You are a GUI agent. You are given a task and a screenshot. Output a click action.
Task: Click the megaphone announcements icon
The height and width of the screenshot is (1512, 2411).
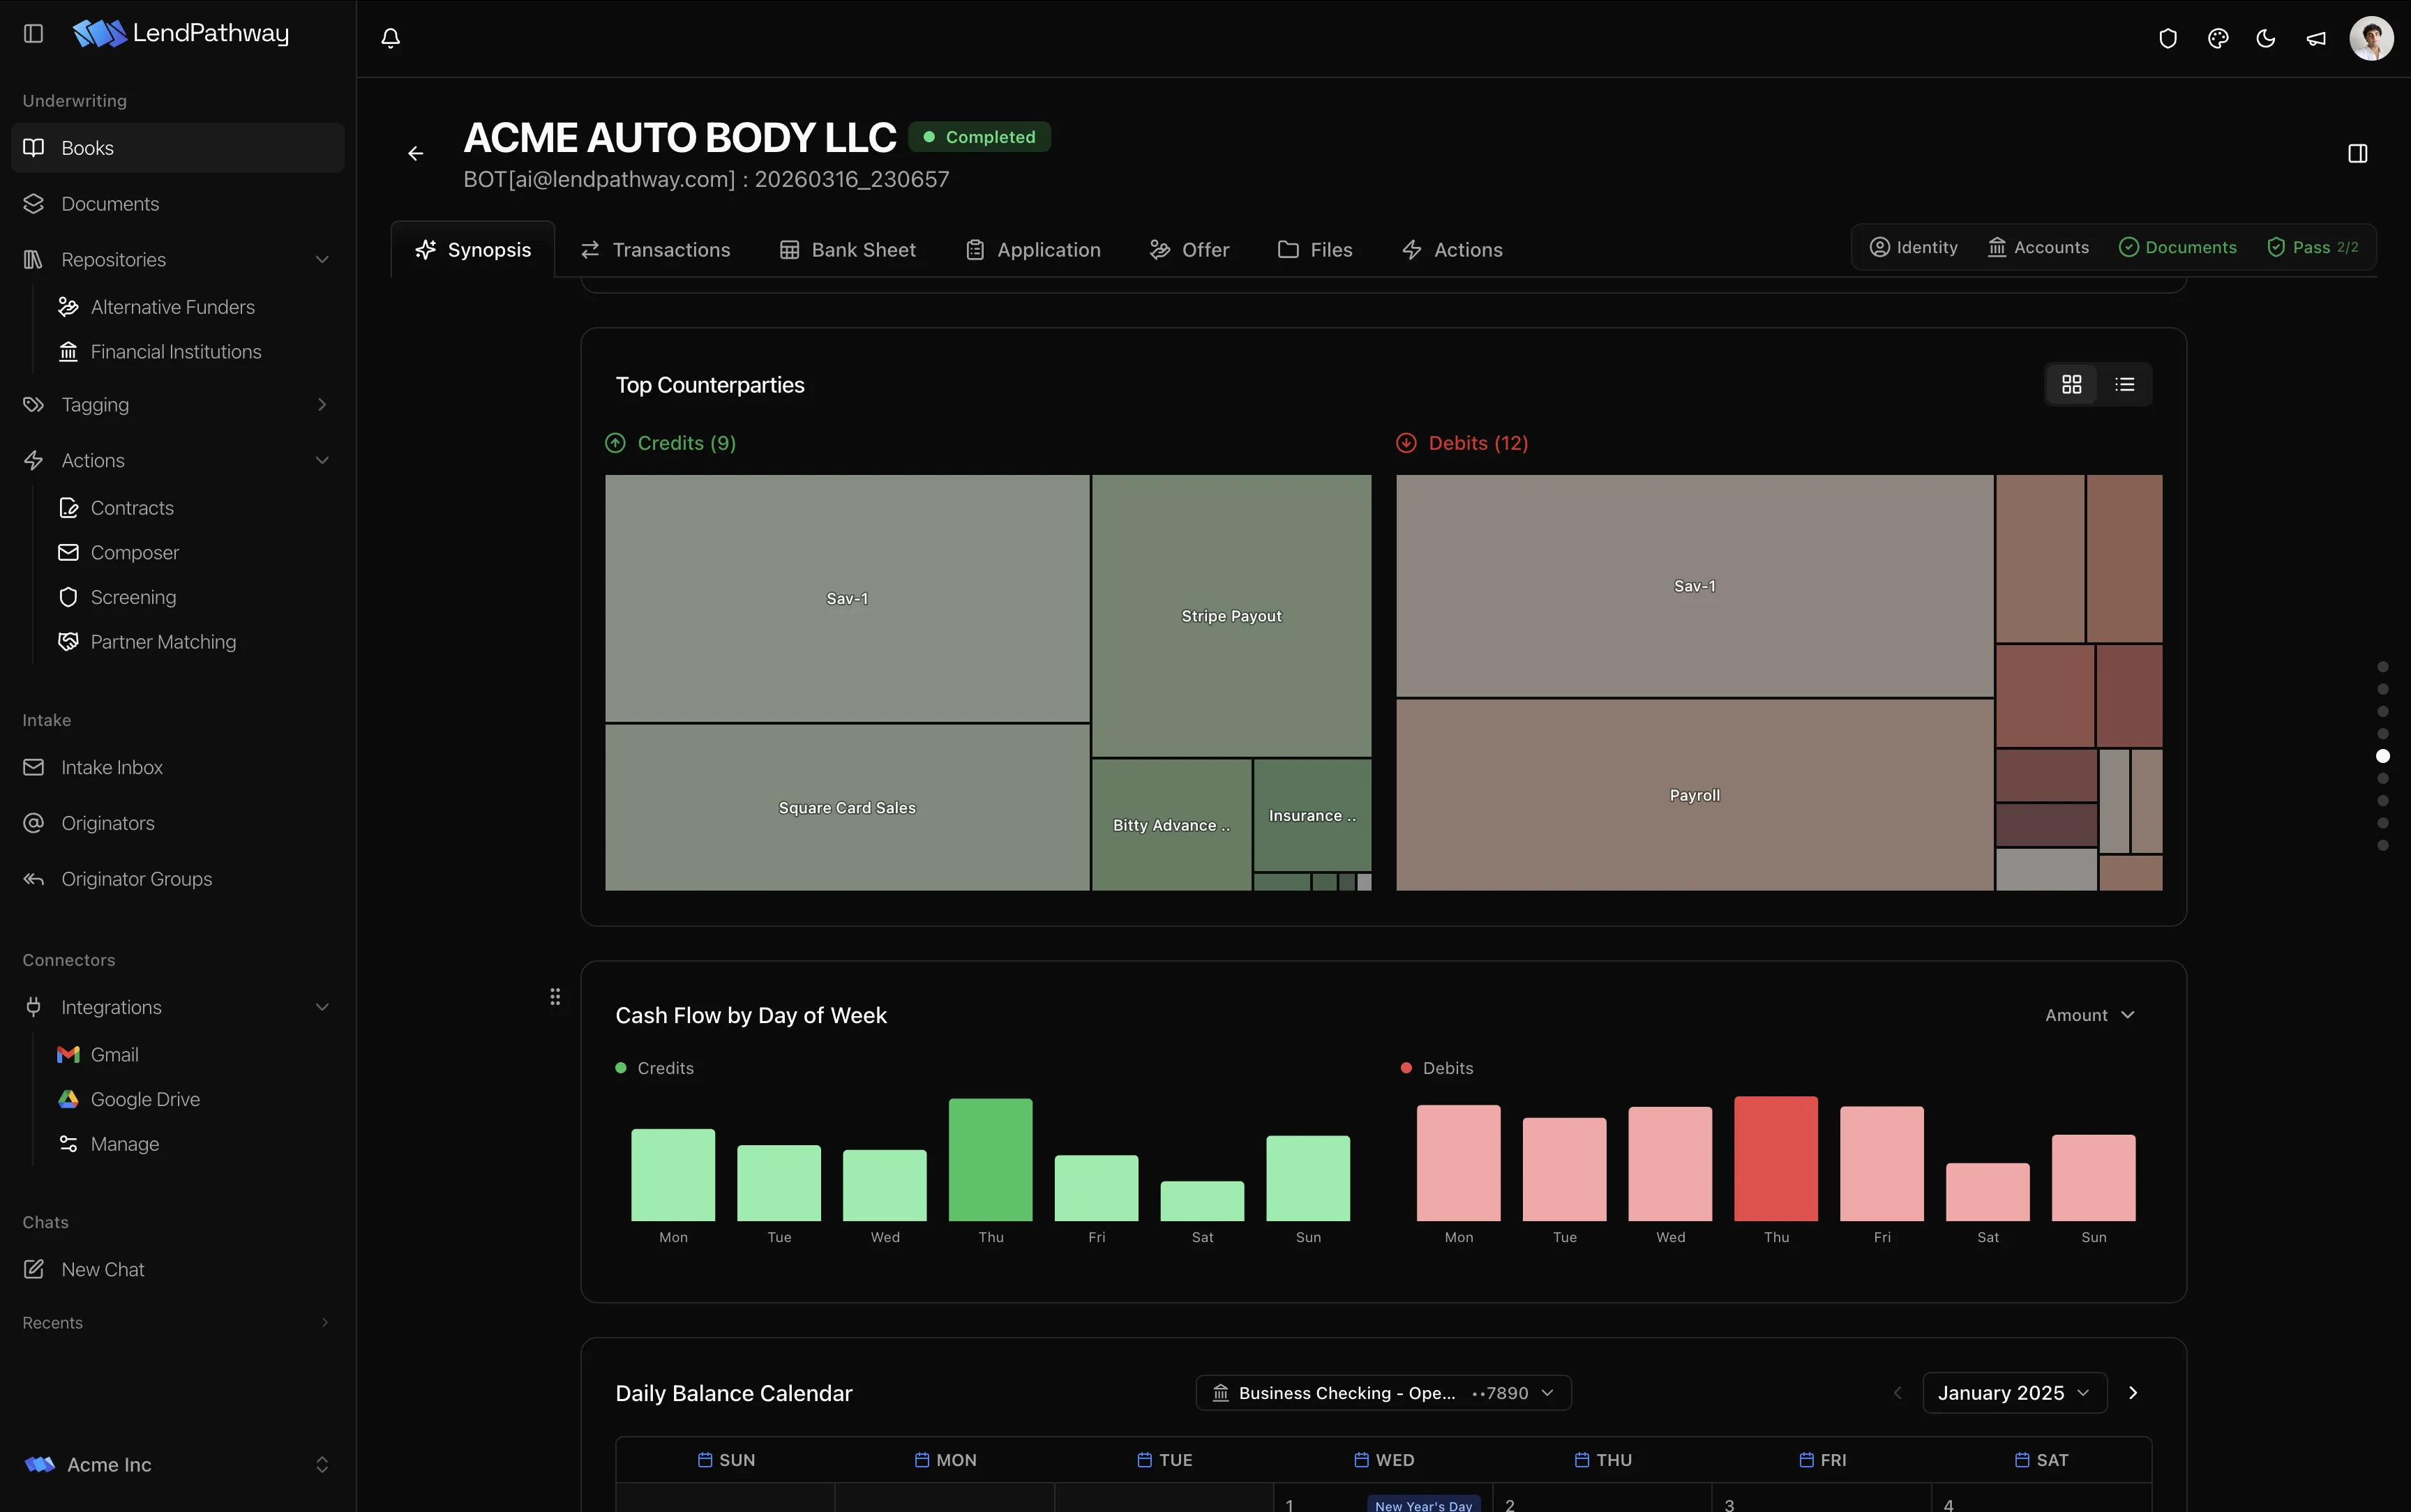(x=2316, y=38)
